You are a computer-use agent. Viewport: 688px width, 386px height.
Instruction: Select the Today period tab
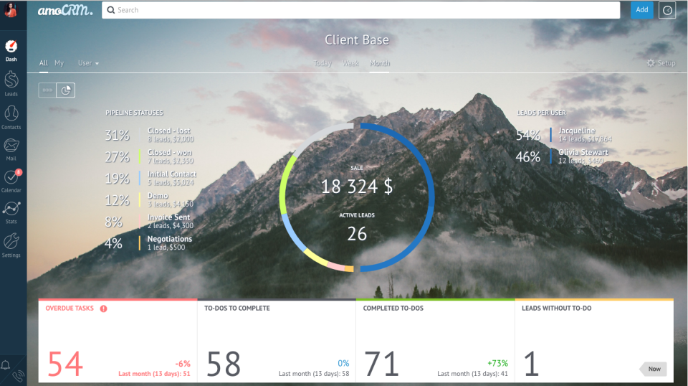(x=322, y=63)
